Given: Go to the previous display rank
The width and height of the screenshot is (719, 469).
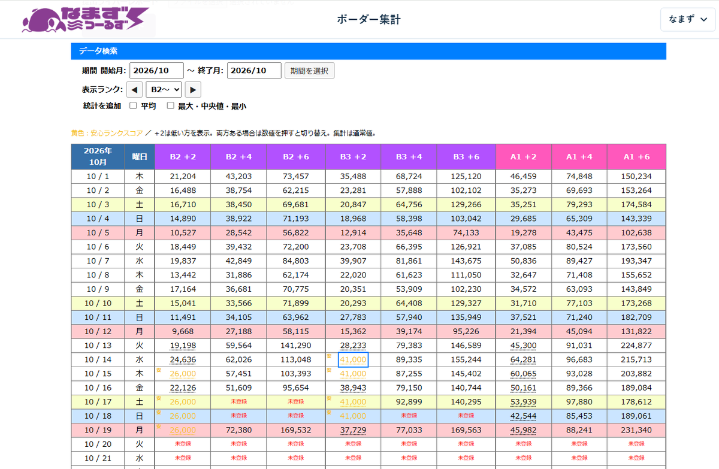Looking at the screenshot, I should [135, 89].
